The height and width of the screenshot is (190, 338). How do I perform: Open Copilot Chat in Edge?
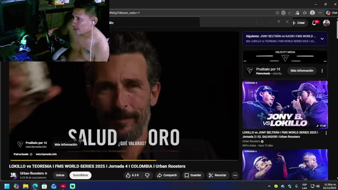[331, 13]
